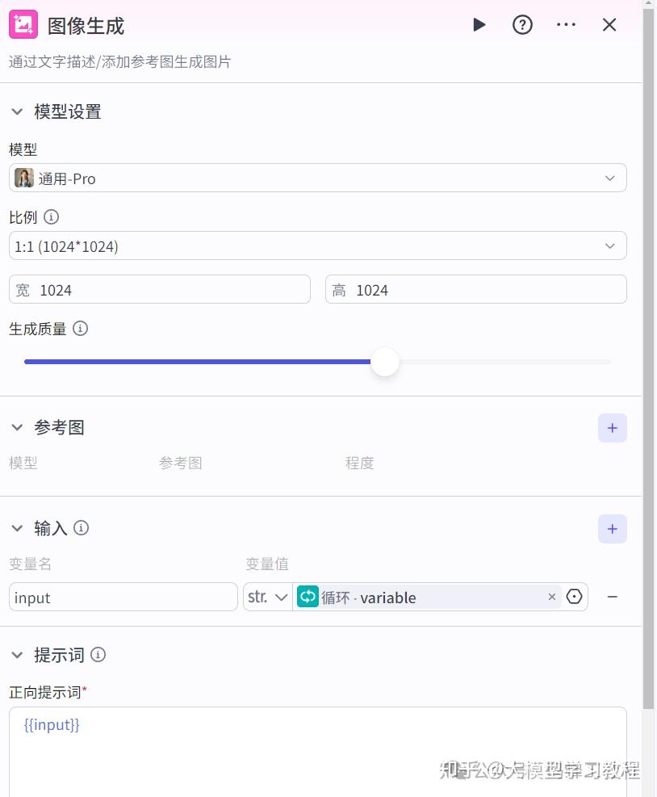Click the green 循环 loop variable icon
This screenshot has height=797, width=657.
[308, 597]
